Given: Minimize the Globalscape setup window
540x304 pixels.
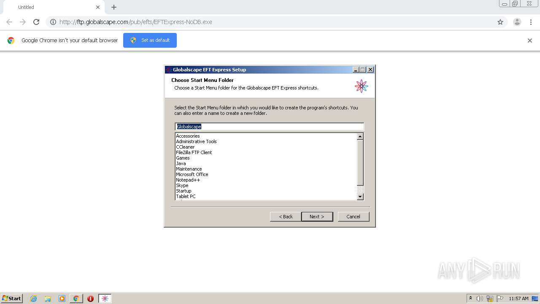Looking at the screenshot, I should pos(356,70).
